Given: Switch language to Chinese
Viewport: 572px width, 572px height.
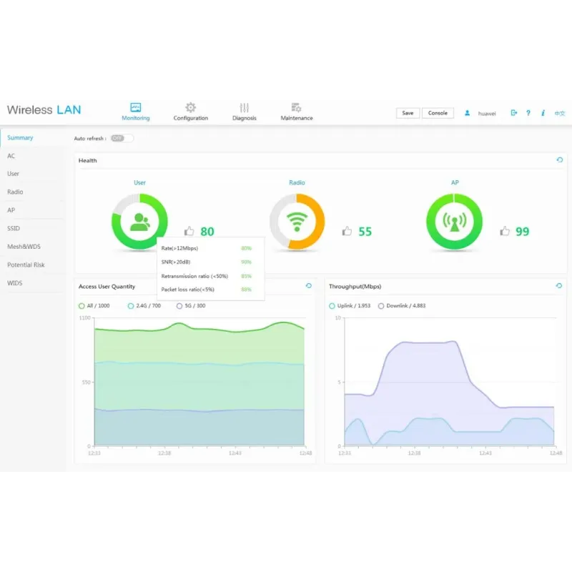Looking at the screenshot, I should (x=560, y=113).
